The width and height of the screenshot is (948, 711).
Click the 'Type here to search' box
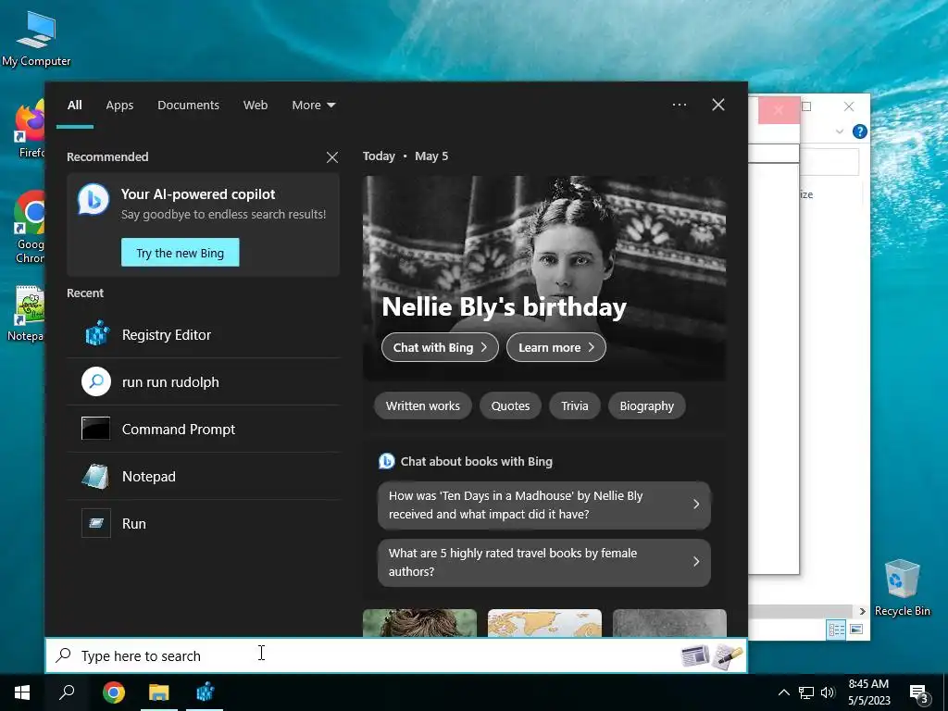[x=396, y=655]
